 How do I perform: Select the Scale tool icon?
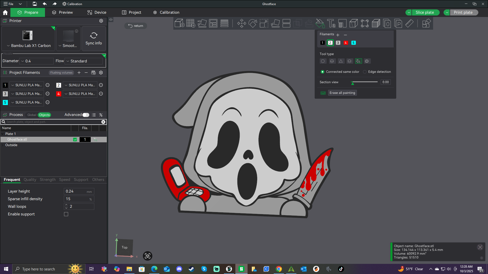pyautogui.click(x=264, y=23)
